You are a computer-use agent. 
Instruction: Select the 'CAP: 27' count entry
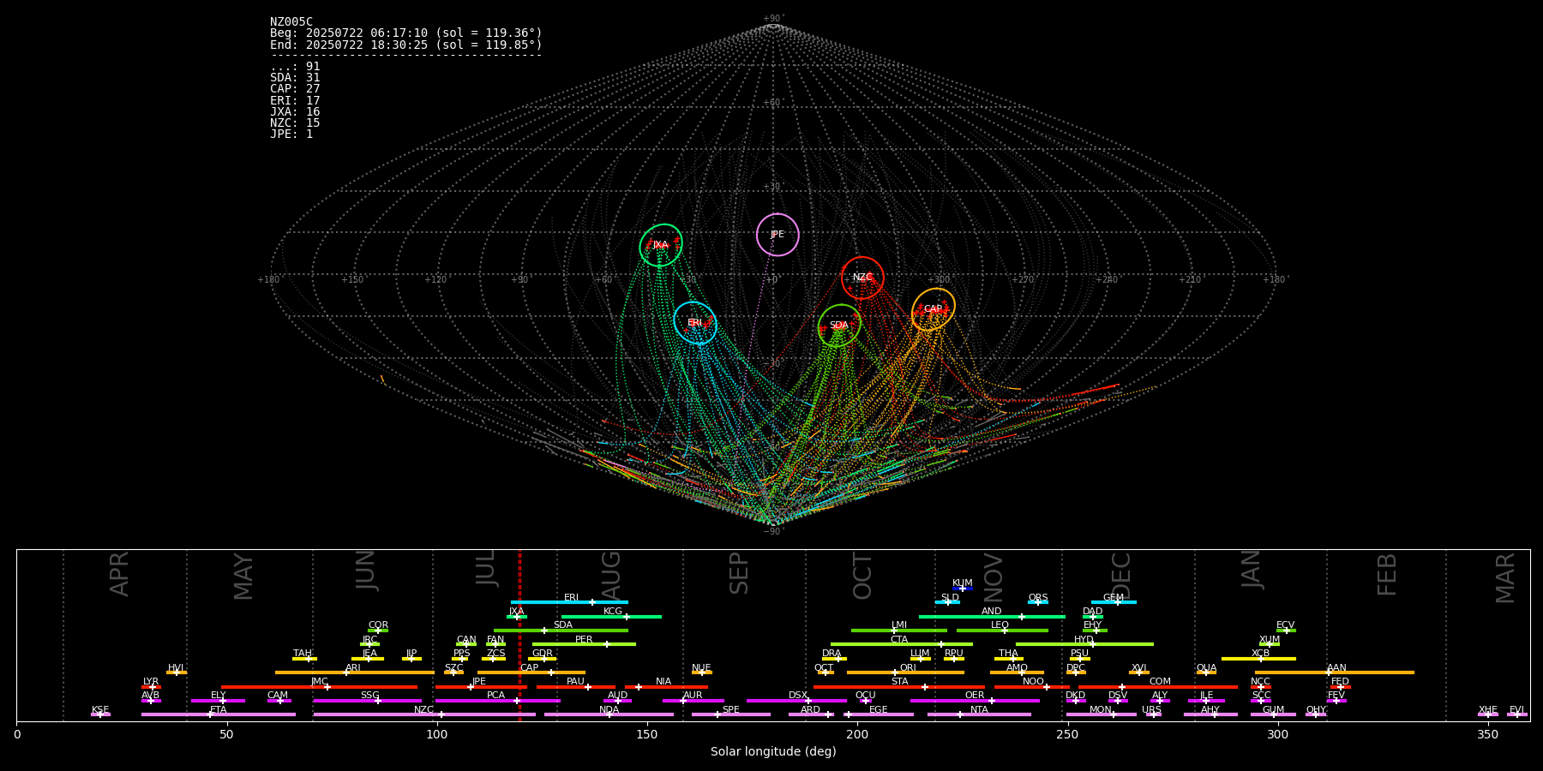[295, 89]
